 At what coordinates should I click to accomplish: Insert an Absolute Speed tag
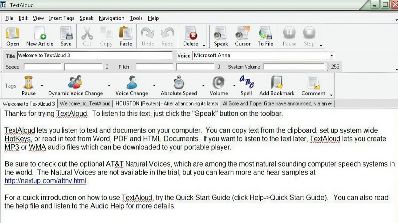(179, 86)
